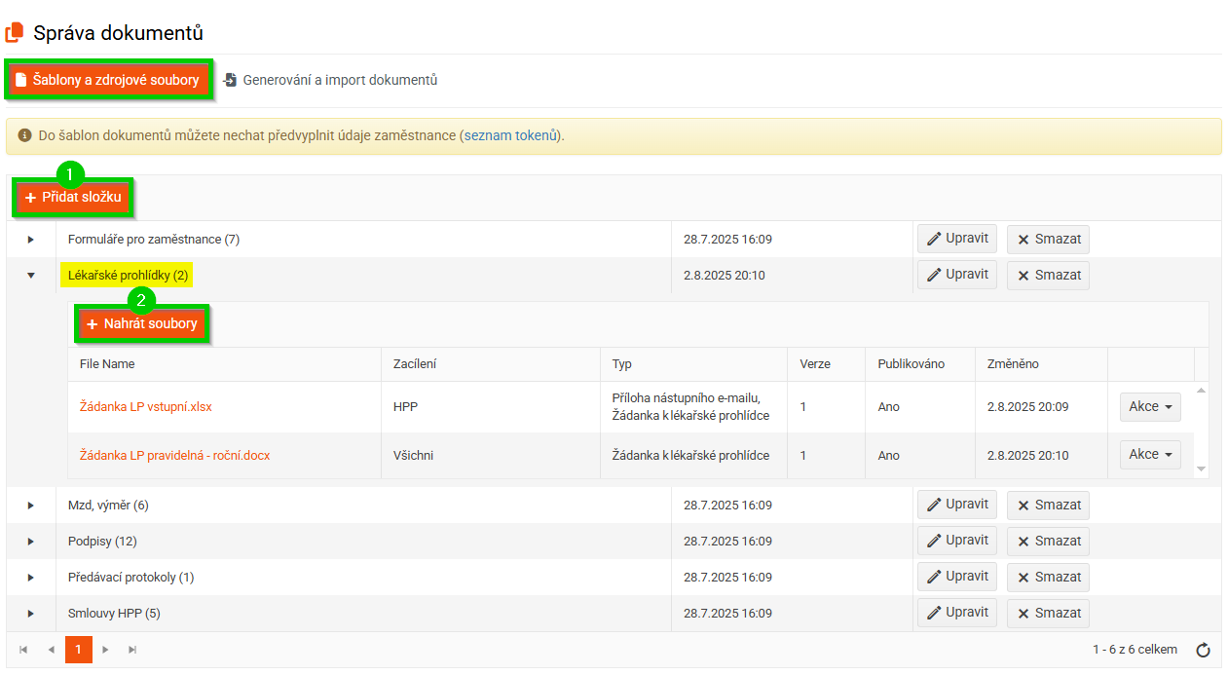The image size is (1228, 675).
Task: Open the seznam tokenů link
Action: (x=511, y=135)
